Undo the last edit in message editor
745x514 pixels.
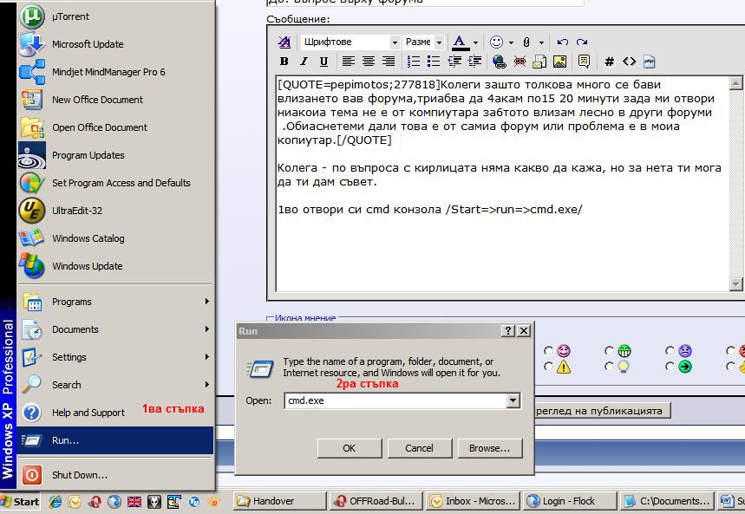pyautogui.click(x=563, y=42)
